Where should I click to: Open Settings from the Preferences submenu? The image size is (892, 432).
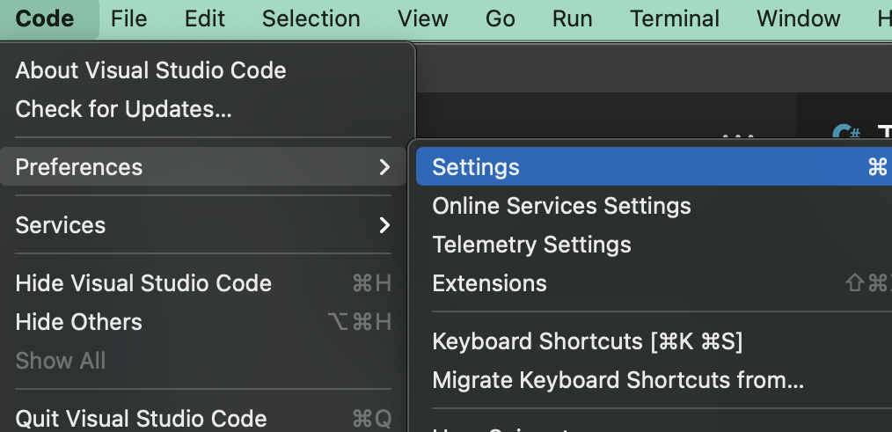(x=654, y=167)
